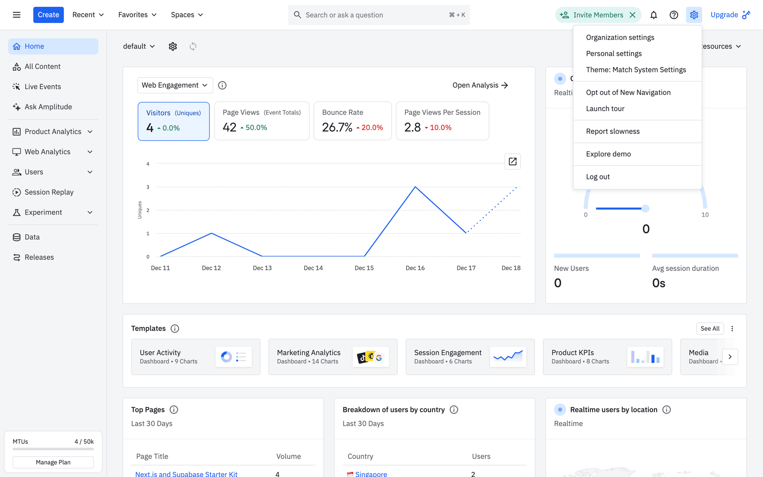Dismiss the Invite Members banner
Image resolution: width=763 pixels, height=477 pixels.
click(x=633, y=15)
